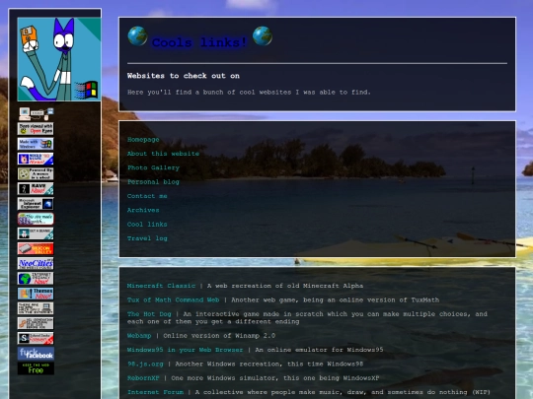Open 'Tux of Math Command Web' link
533x399 pixels.
pos(174,299)
